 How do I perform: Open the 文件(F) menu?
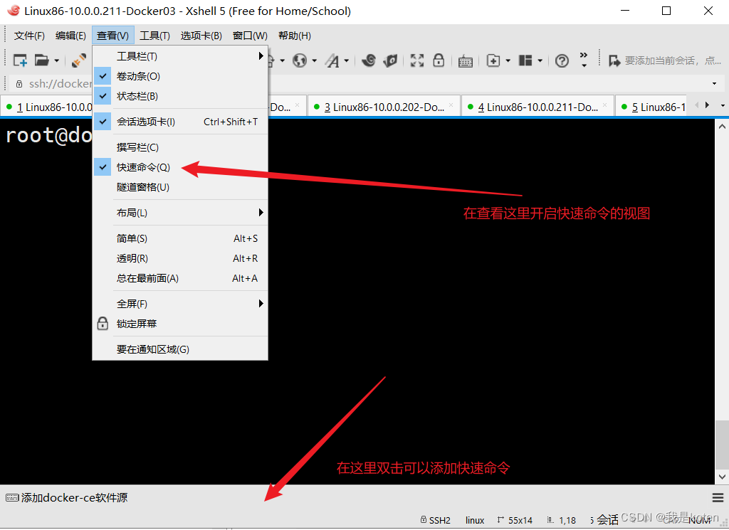pyautogui.click(x=29, y=36)
